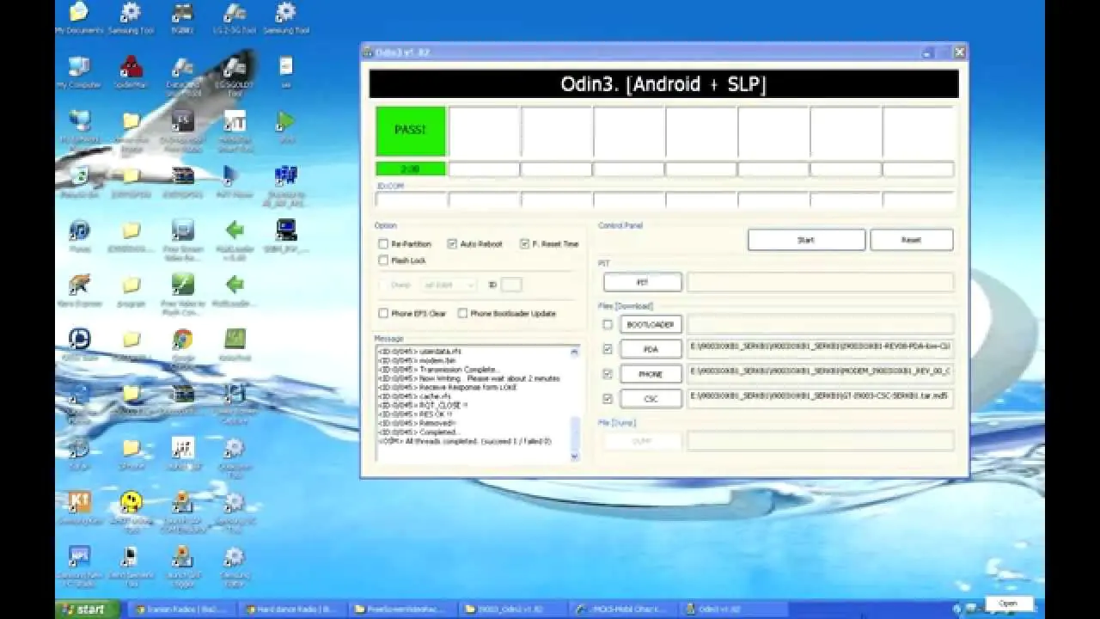Check the Phone EFS Clear option
The width and height of the screenshot is (1100, 619).
[x=383, y=314]
